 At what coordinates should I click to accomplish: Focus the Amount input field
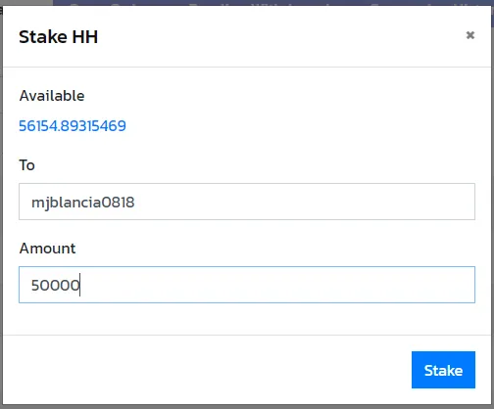coord(247,285)
